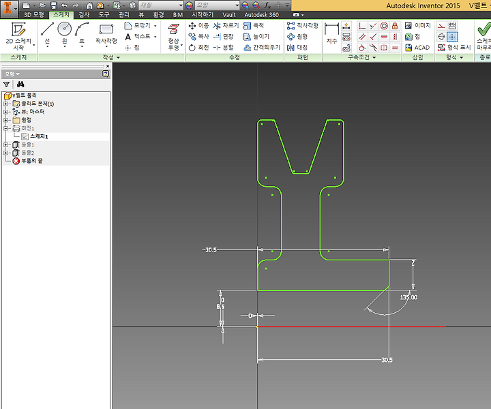Click the appearance color wheel icon
This screenshot has width=491, height=409.
pyautogui.click(x=189, y=5)
